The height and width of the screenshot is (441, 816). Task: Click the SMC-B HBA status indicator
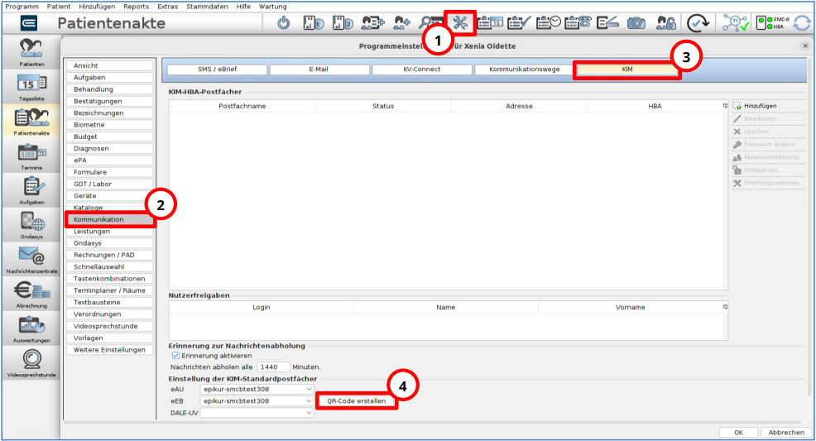[773, 23]
